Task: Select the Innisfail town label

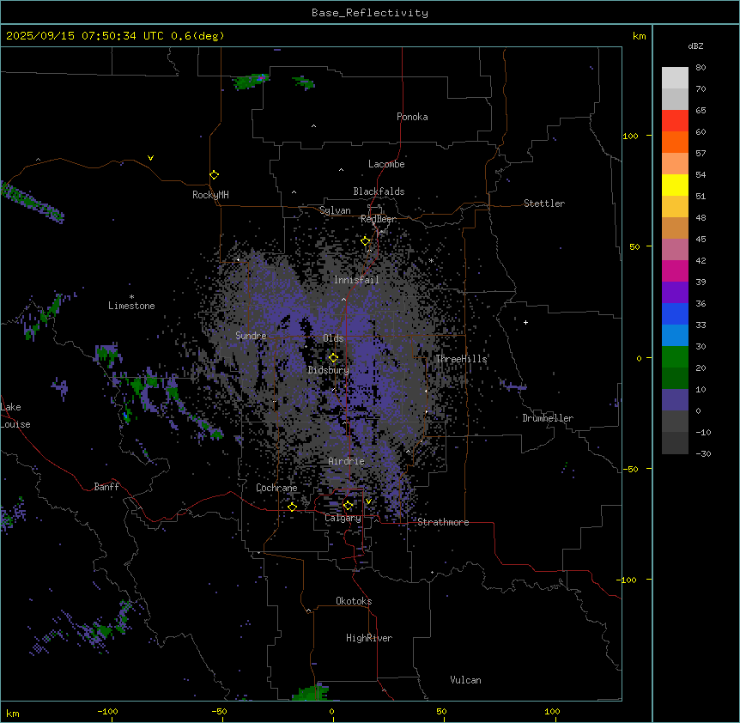Action: point(356,280)
